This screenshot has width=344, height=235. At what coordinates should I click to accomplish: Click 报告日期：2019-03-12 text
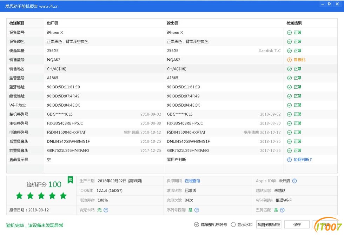coord(29,210)
